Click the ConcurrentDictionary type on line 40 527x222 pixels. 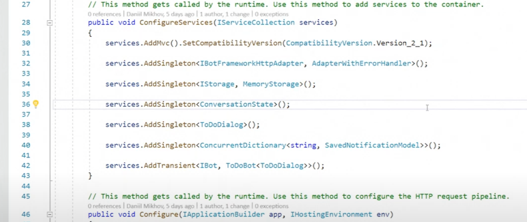click(243, 145)
